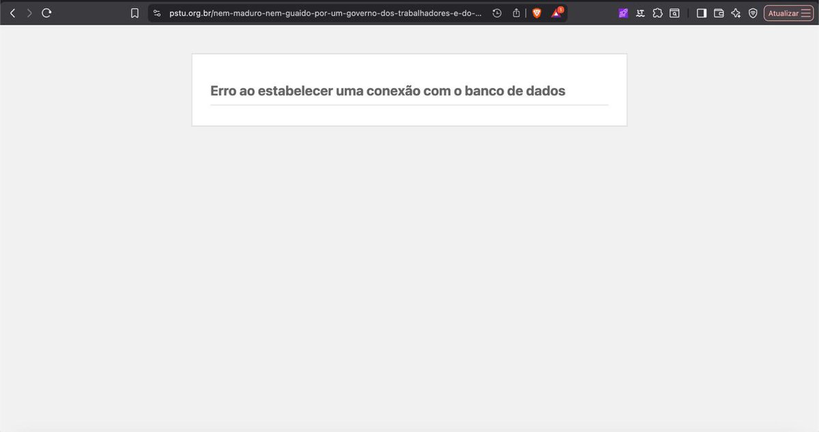The image size is (819, 432).
Task: Click the pstu.org.br URL address field
Action: [326, 13]
